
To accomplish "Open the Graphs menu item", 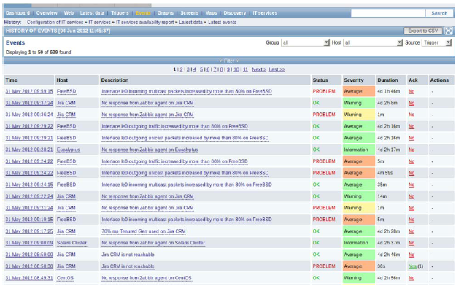I will tap(166, 13).
